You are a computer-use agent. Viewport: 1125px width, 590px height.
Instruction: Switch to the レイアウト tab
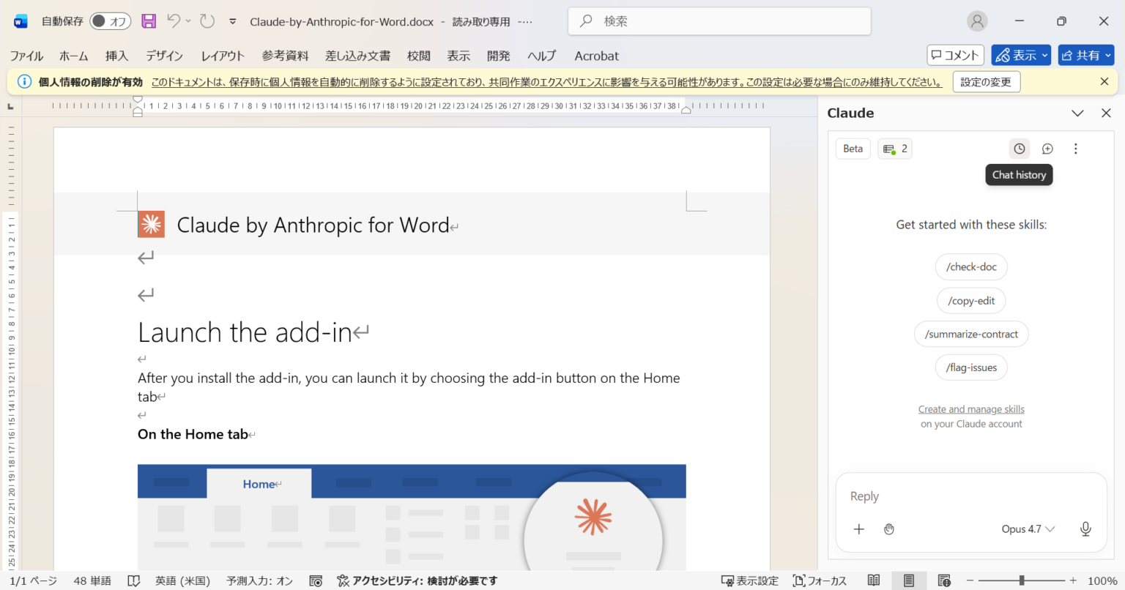(x=223, y=56)
